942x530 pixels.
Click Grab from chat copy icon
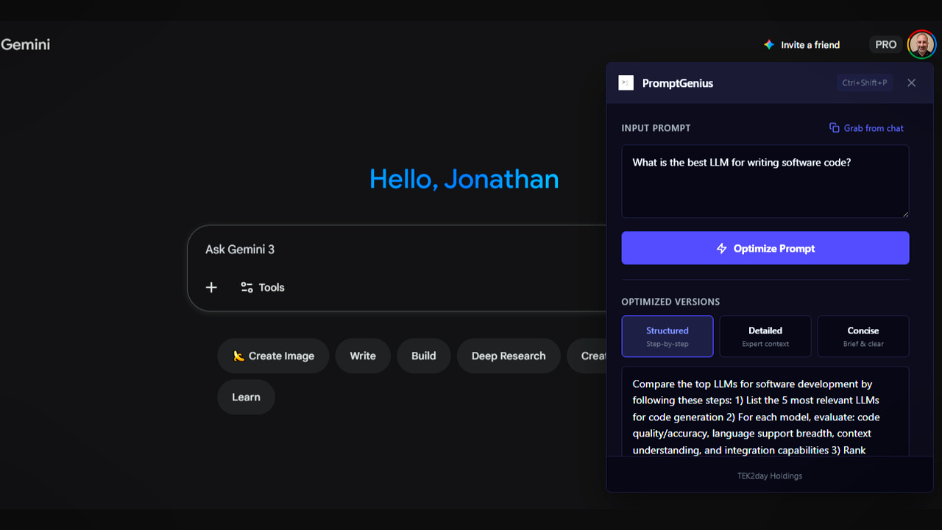[834, 128]
